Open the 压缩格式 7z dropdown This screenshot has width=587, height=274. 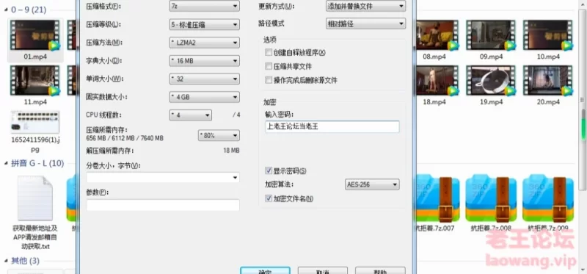[x=204, y=6]
